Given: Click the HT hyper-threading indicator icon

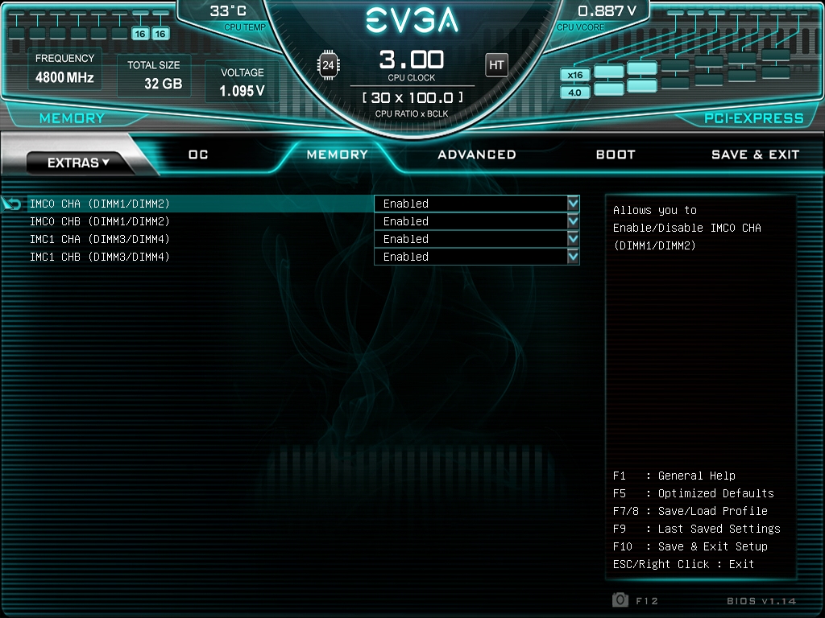Looking at the screenshot, I should 496,65.
